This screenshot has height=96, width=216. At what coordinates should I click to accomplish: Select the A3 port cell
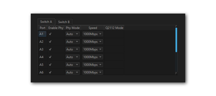pos(43,49)
